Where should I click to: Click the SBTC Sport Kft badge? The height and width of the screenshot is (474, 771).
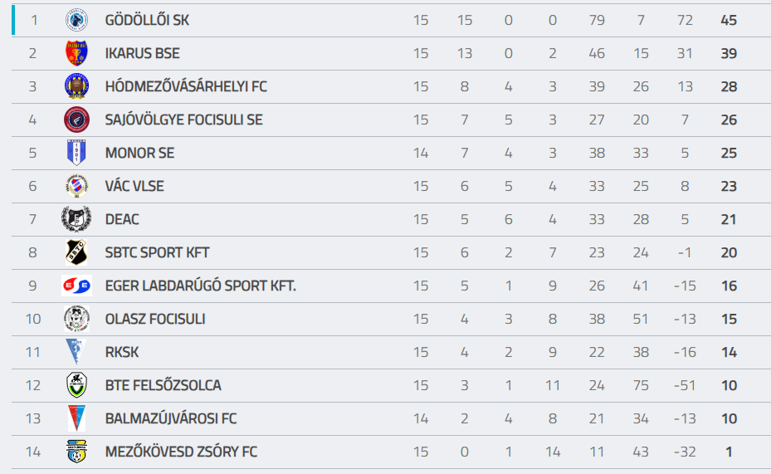(x=76, y=252)
